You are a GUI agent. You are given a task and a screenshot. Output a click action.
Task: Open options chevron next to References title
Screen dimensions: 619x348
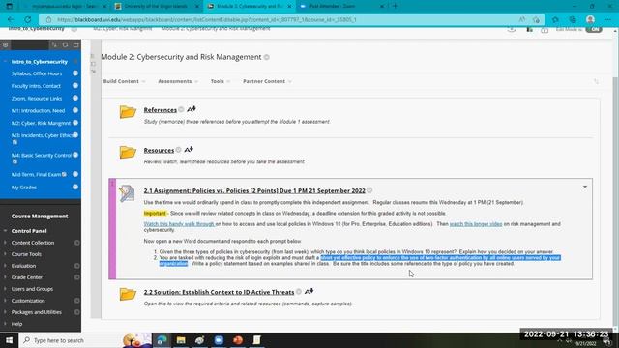click(x=181, y=109)
